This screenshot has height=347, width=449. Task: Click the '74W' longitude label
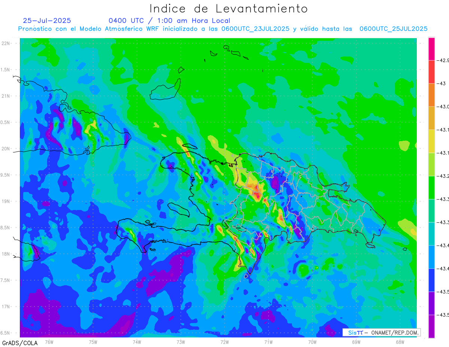point(137,342)
